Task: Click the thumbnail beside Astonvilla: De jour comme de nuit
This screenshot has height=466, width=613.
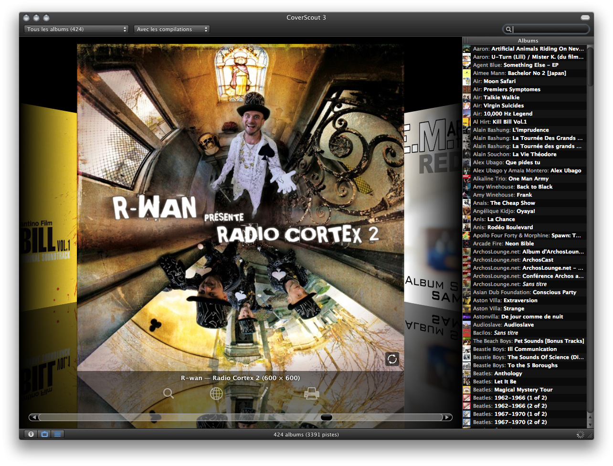Action: click(x=466, y=317)
